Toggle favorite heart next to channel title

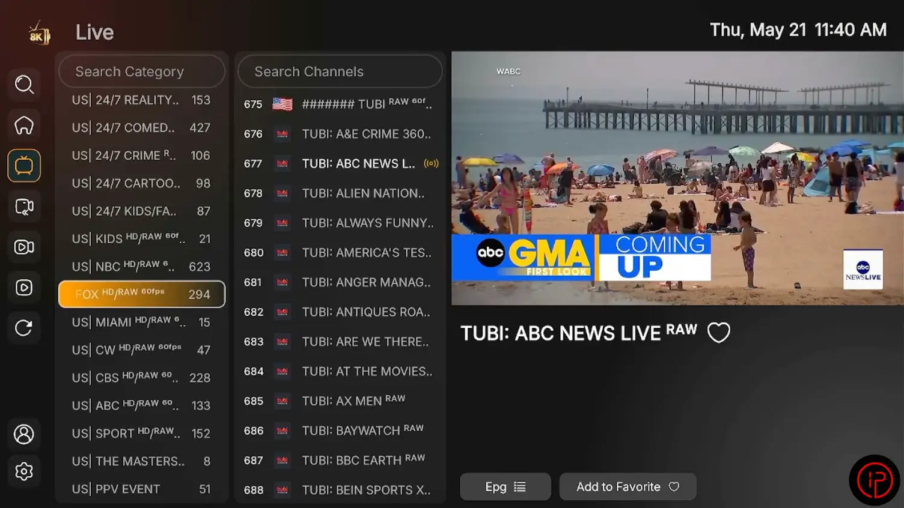(x=719, y=332)
